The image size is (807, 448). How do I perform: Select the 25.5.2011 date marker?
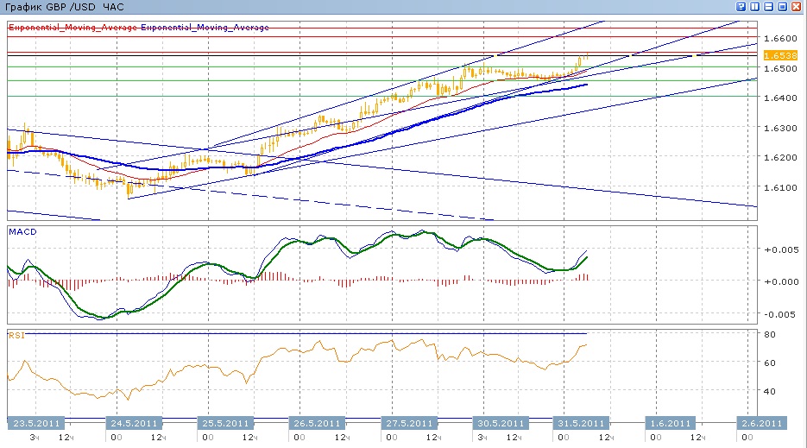[225, 423]
